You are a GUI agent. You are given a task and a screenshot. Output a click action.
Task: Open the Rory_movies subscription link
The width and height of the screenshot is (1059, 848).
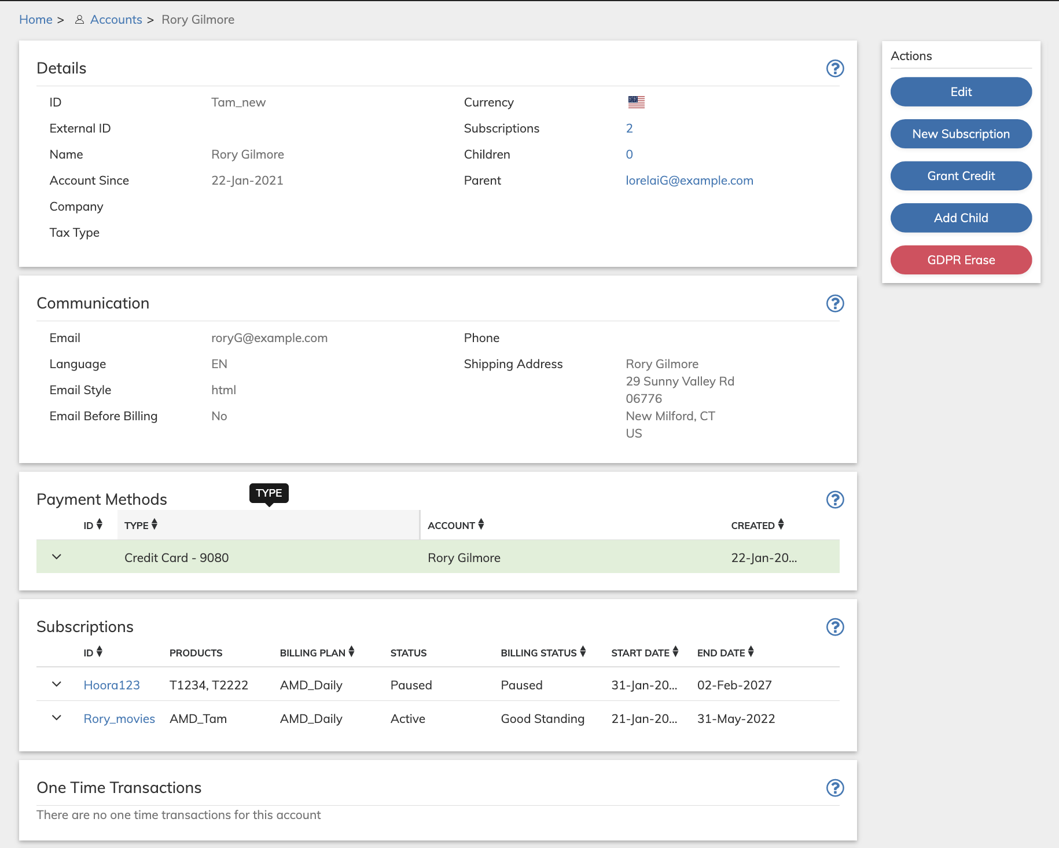pos(119,719)
